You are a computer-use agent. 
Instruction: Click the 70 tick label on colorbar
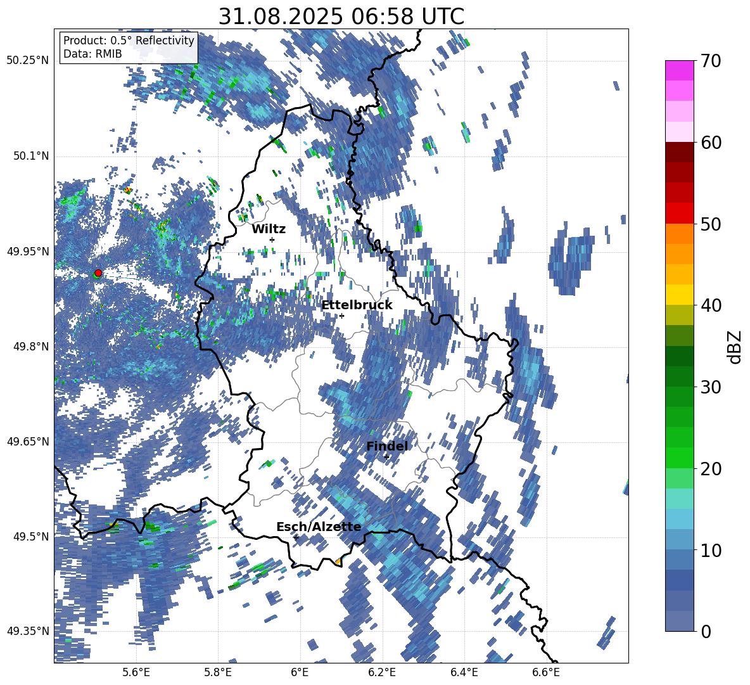710,61
